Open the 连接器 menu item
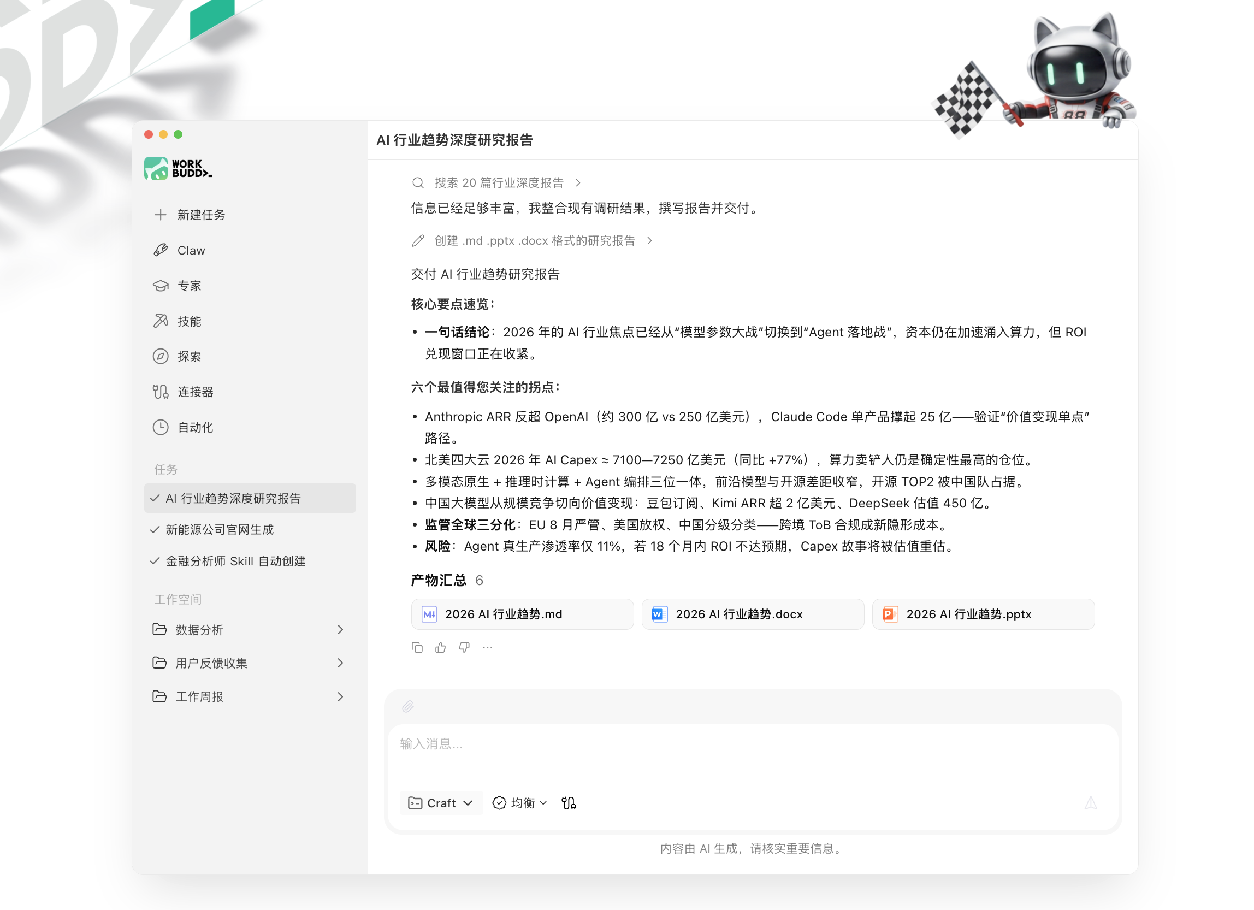1254x910 pixels. point(250,392)
